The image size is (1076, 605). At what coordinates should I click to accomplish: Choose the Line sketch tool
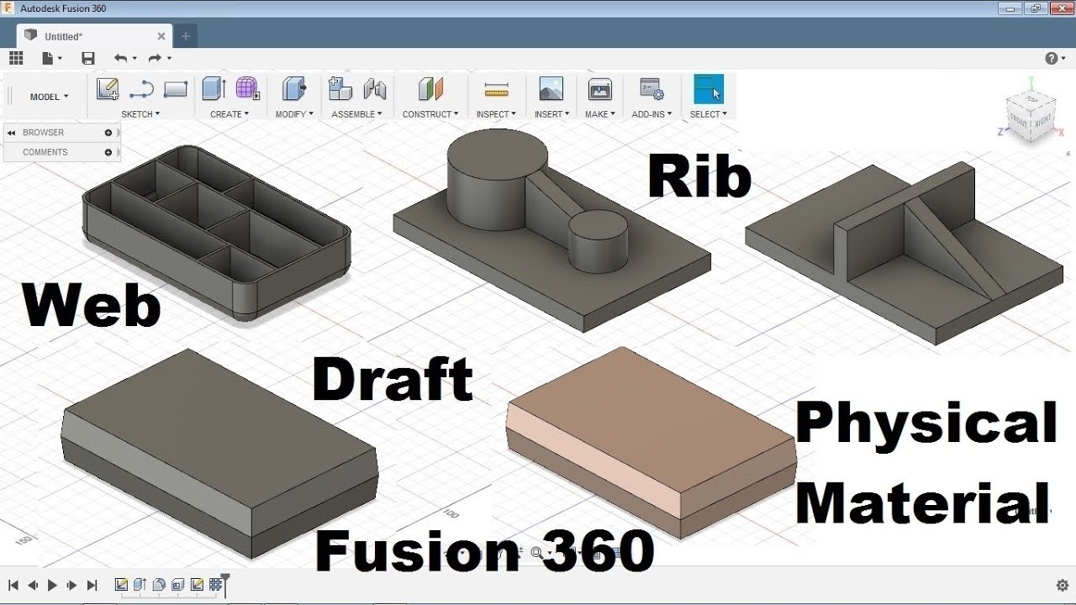coord(141,89)
